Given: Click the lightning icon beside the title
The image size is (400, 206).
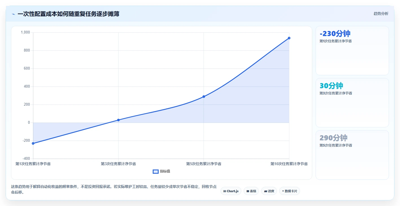Looking at the screenshot, I should coord(14,14).
